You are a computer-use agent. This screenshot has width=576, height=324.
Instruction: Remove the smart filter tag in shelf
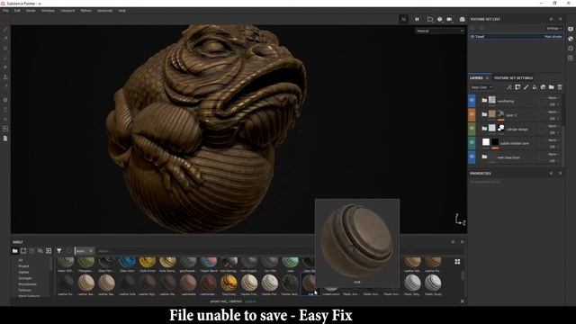tap(91, 251)
